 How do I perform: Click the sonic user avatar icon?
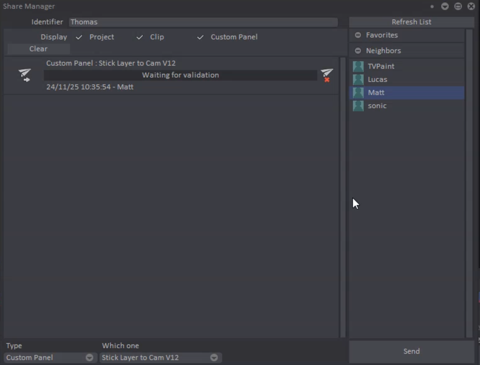(x=358, y=106)
